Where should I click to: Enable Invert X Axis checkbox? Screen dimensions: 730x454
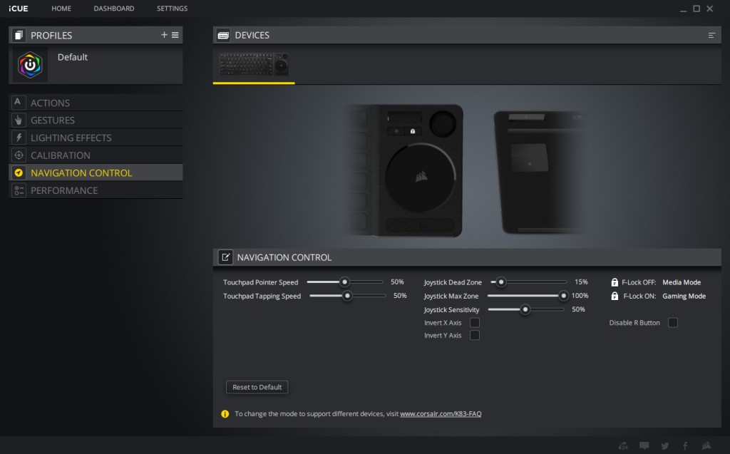pos(474,322)
